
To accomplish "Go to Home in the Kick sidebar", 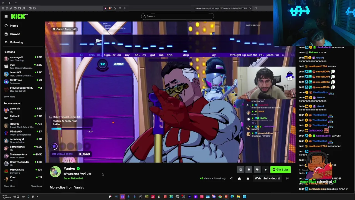I will (14, 26).
